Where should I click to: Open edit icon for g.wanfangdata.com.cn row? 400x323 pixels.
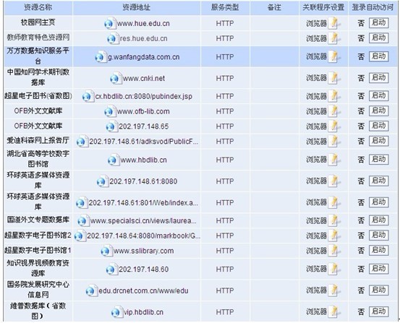point(334,56)
